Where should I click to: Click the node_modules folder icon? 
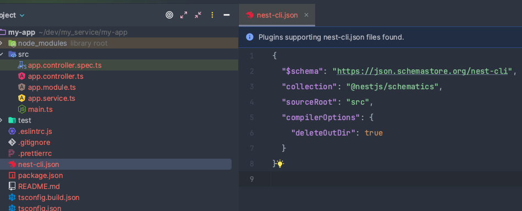click(12, 44)
